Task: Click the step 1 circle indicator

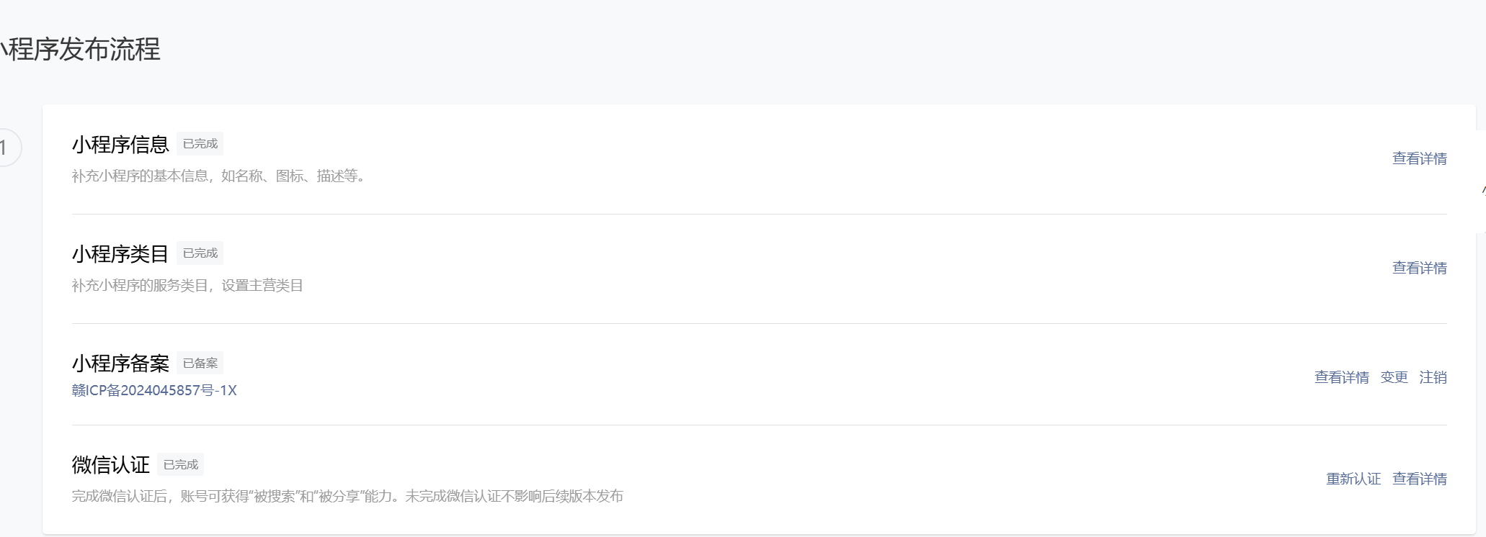Action: coord(6,148)
